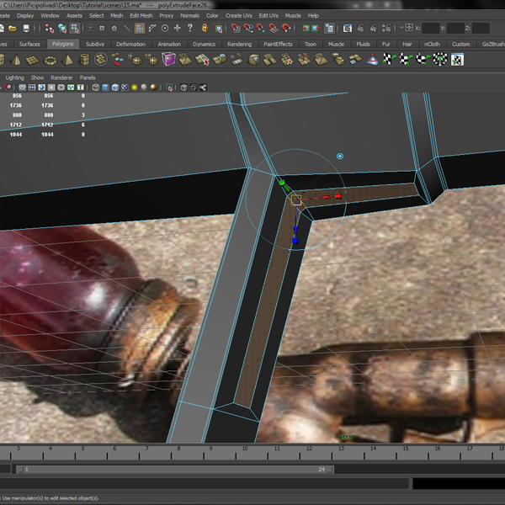Image resolution: width=505 pixels, height=505 pixels.
Task: Toggle the faces selection mask icon
Action: pos(140,29)
